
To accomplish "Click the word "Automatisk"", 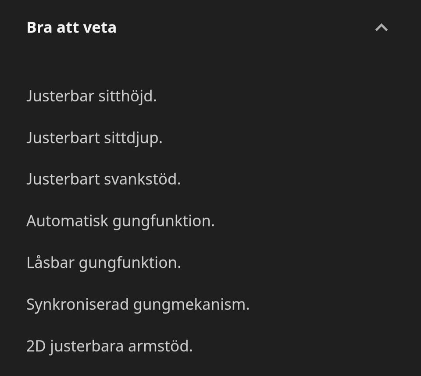I will click(x=67, y=221).
